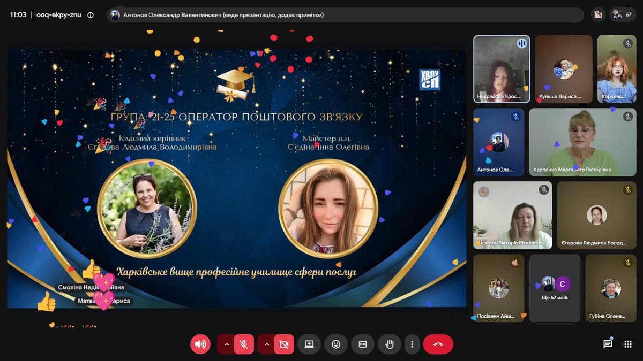Image resolution: width=643 pixels, height=361 pixels.
Task: Open the meeting activities grid icon
Action: pyautogui.click(x=628, y=344)
